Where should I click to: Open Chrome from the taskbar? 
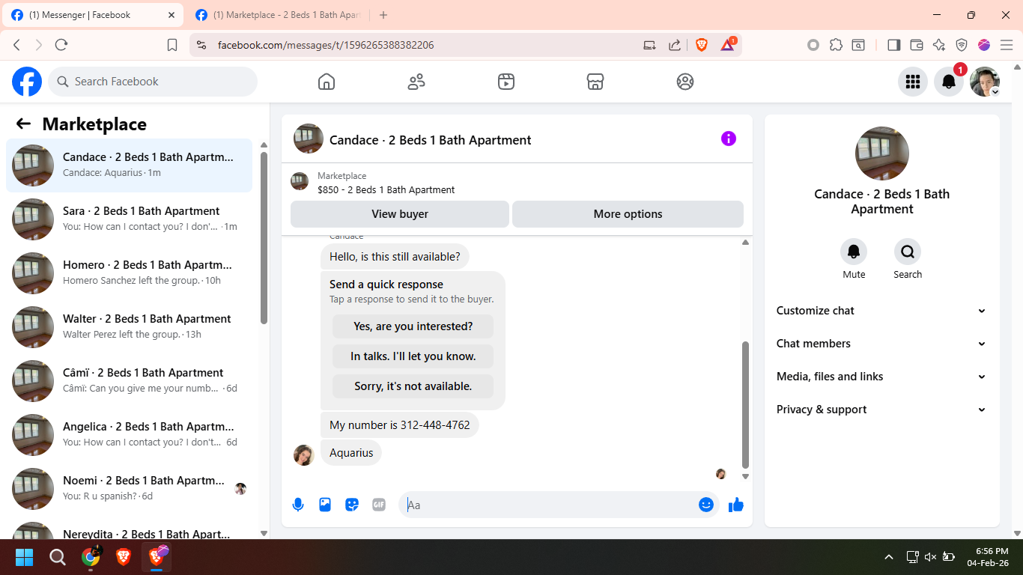click(x=91, y=557)
